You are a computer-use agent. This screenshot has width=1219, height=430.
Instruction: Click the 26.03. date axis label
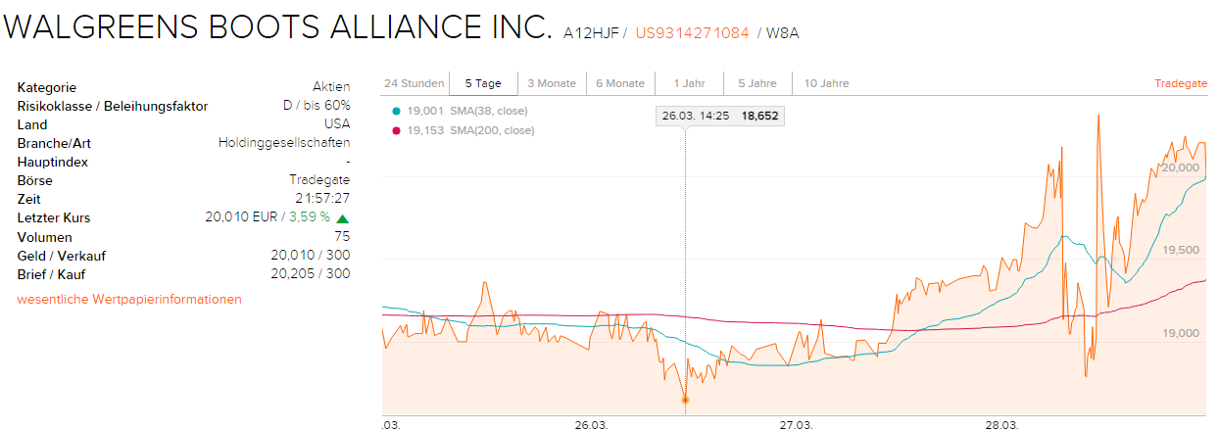[592, 424]
